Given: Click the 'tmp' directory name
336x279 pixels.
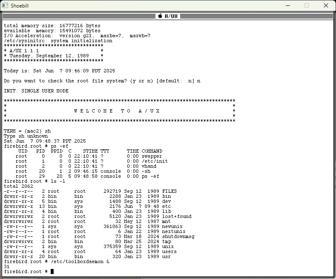Looking at the screenshot, I should 166,242.
